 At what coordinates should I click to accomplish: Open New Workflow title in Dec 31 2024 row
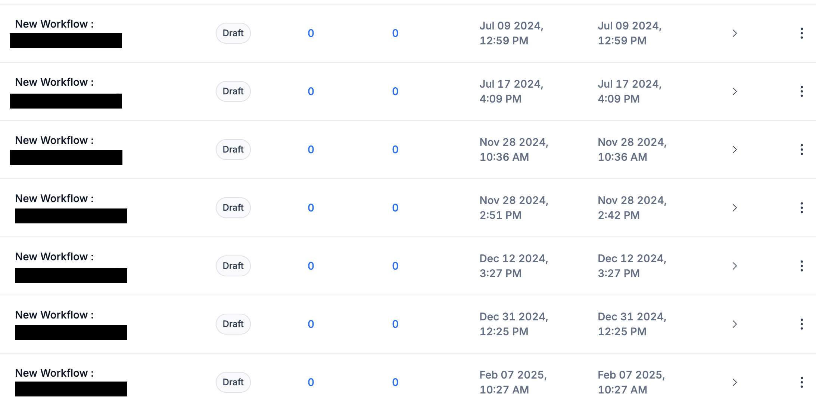pos(54,315)
